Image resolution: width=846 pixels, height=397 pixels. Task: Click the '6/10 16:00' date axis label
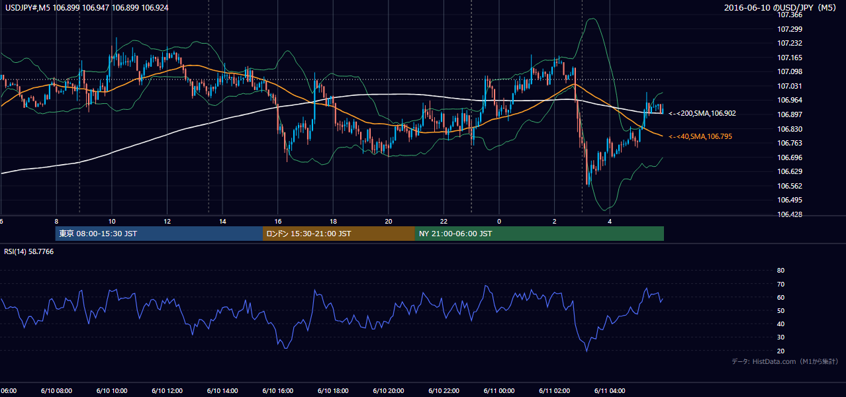pos(278,390)
